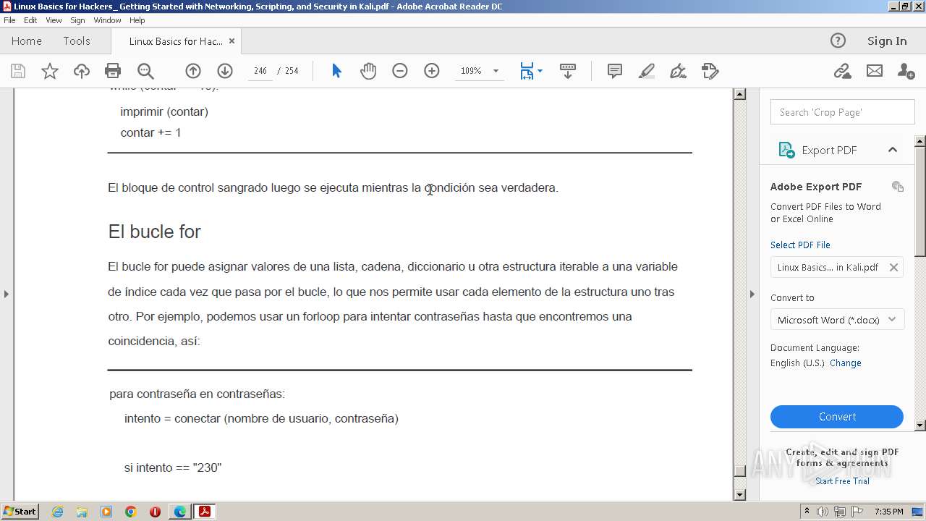The width and height of the screenshot is (926, 521).
Task: Click the page number field 246
Action: pyautogui.click(x=260, y=71)
